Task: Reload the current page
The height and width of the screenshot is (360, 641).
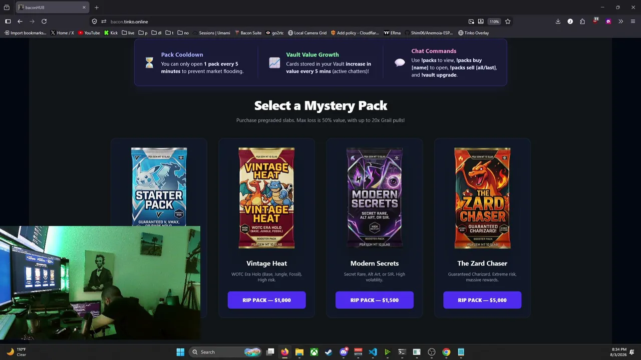Action: click(x=44, y=21)
